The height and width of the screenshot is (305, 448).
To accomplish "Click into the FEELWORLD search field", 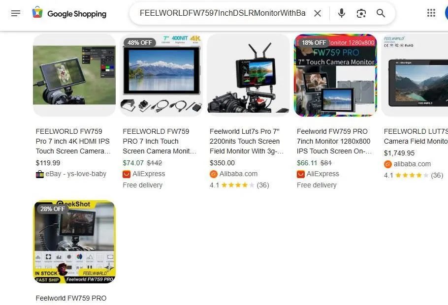I will pos(223,13).
